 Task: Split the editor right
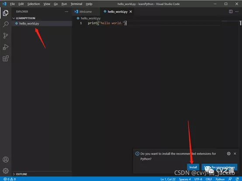(231, 11)
